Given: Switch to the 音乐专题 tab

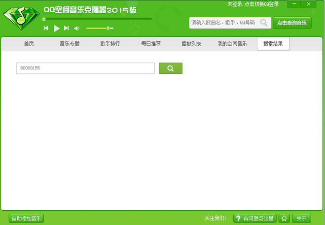Looking at the screenshot, I should pos(70,44).
